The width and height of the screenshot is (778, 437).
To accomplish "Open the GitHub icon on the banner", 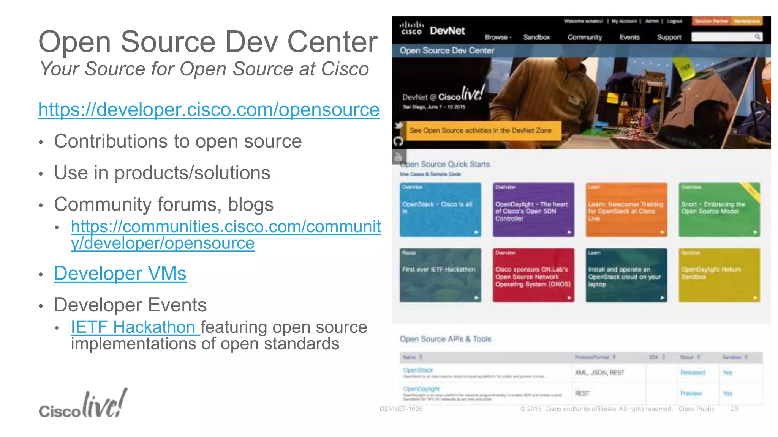I will (398, 141).
